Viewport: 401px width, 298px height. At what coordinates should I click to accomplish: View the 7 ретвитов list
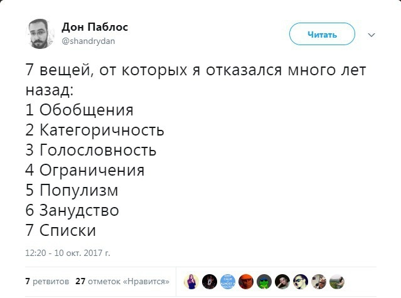point(47,282)
